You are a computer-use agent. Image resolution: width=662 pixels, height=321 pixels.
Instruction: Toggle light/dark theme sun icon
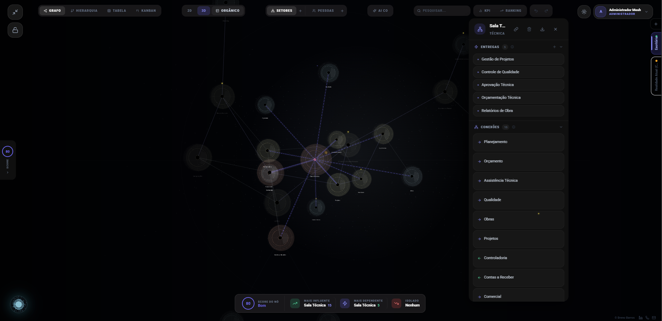(584, 12)
